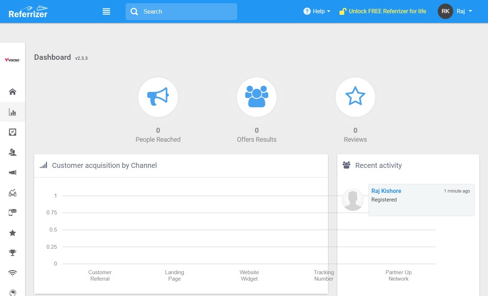Screen dimensions: 488x296
Task: Open the star reviews sidebar icon
Action: [x=13, y=233]
